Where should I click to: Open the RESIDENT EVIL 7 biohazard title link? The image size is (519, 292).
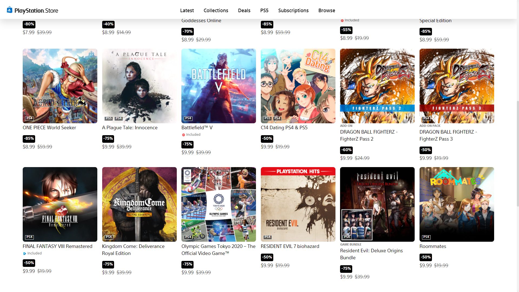click(290, 246)
